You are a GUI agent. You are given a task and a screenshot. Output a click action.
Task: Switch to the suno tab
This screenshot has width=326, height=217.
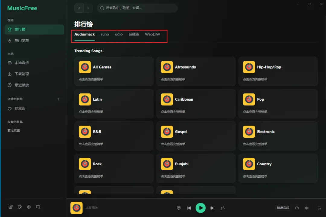point(105,34)
